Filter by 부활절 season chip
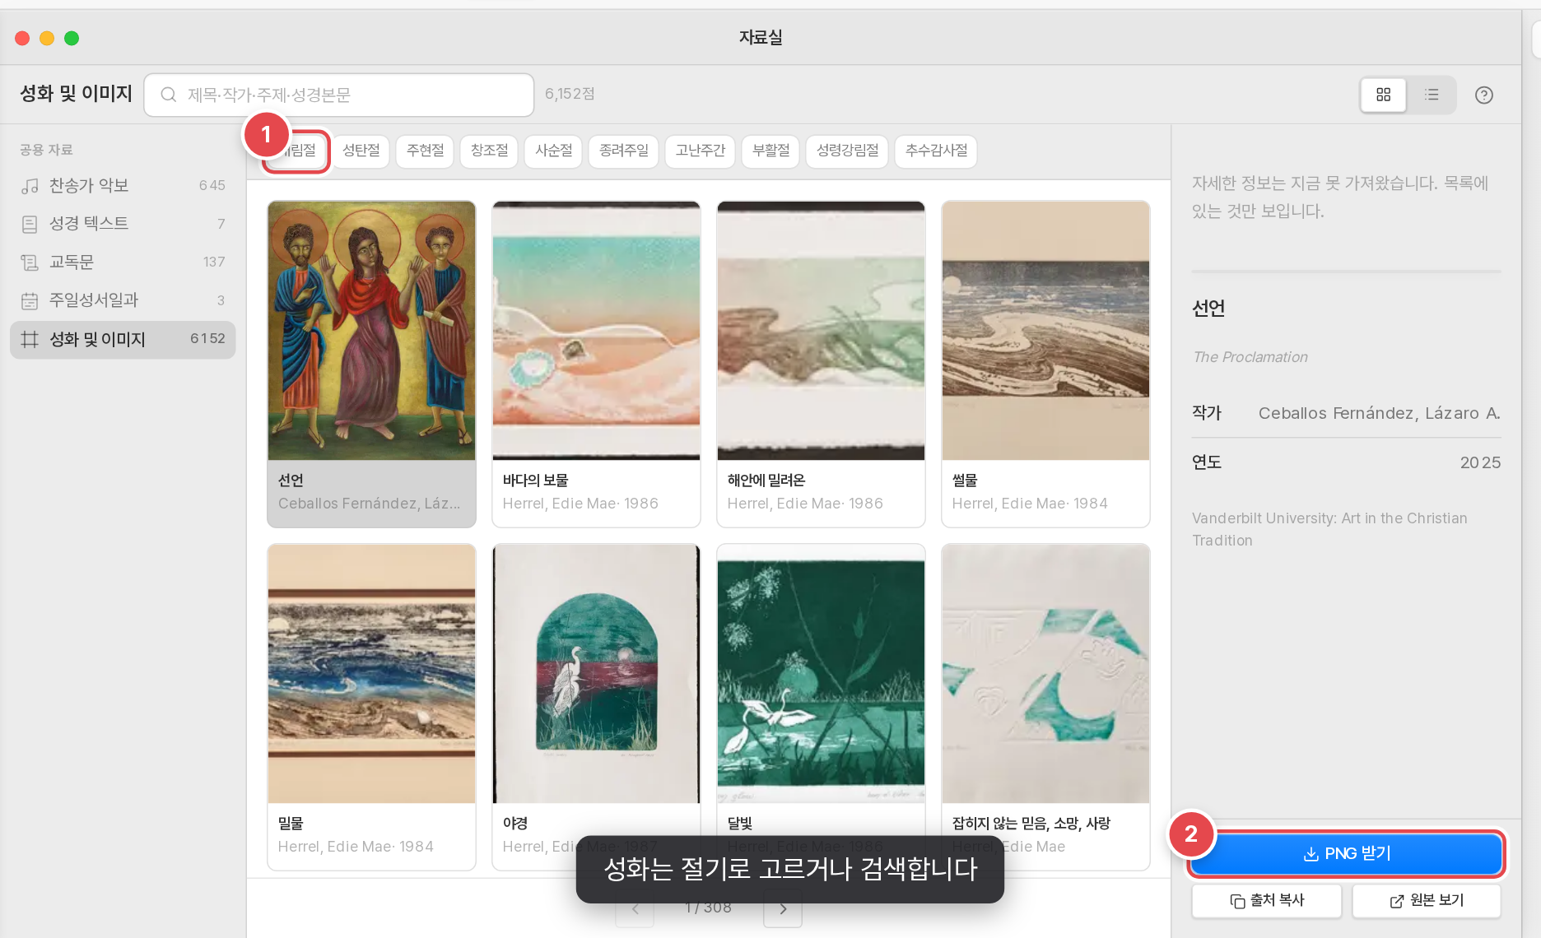Image resolution: width=1541 pixels, height=938 pixels. [770, 151]
